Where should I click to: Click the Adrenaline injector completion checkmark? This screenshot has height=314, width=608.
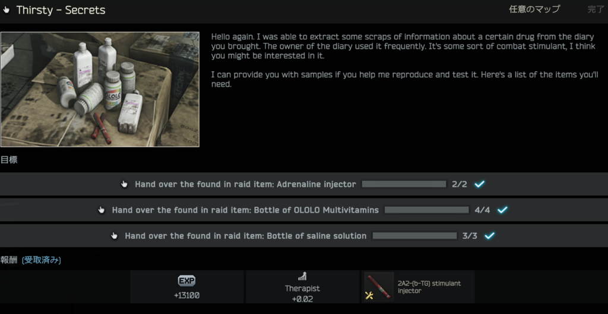point(480,184)
